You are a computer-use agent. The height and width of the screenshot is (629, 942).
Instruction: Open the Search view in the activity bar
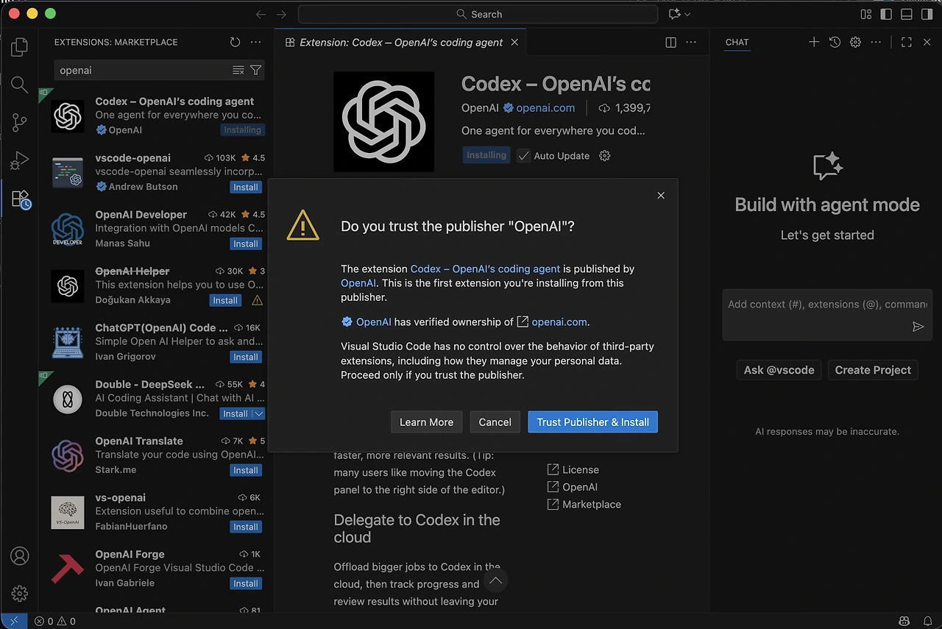(20, 85)
